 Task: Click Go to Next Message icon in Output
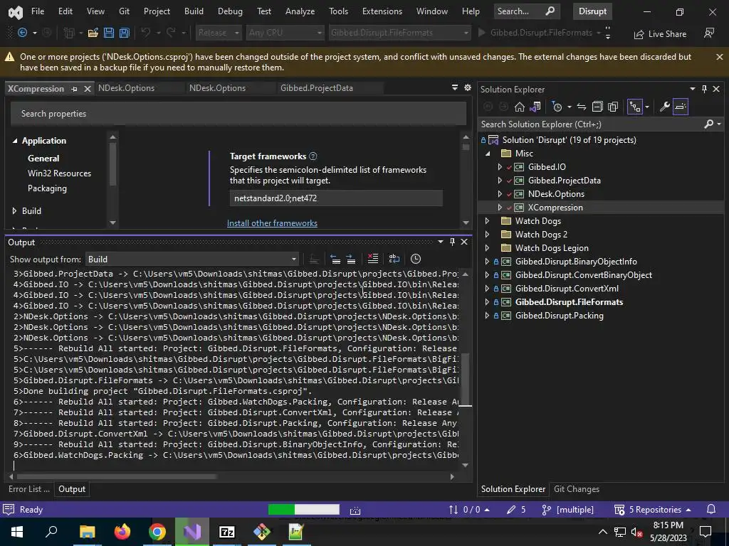point(351,259)
